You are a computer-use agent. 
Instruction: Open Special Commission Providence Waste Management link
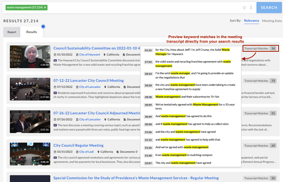[x=136, y=178]
